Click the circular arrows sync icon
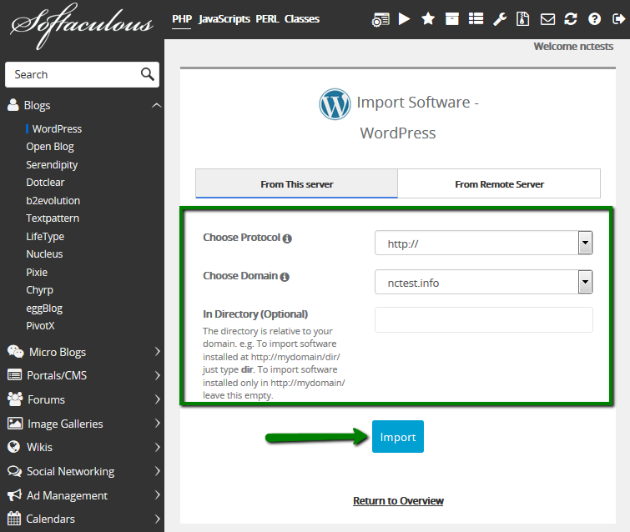Screen dimensions: 630x532 point(571,18)
